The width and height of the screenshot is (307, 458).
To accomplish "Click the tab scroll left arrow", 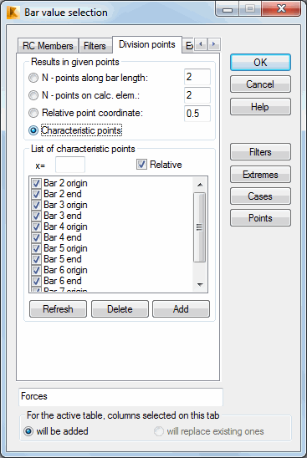I will pyautogui.click(x=201, y=44).
